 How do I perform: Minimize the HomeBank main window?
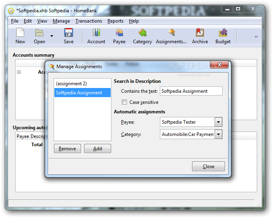[x=227, y=9]
